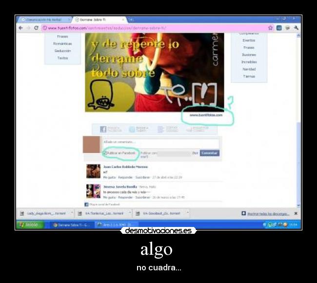
Task: Open the Windows Inicio start button
Action: click(x=30, y=225)
